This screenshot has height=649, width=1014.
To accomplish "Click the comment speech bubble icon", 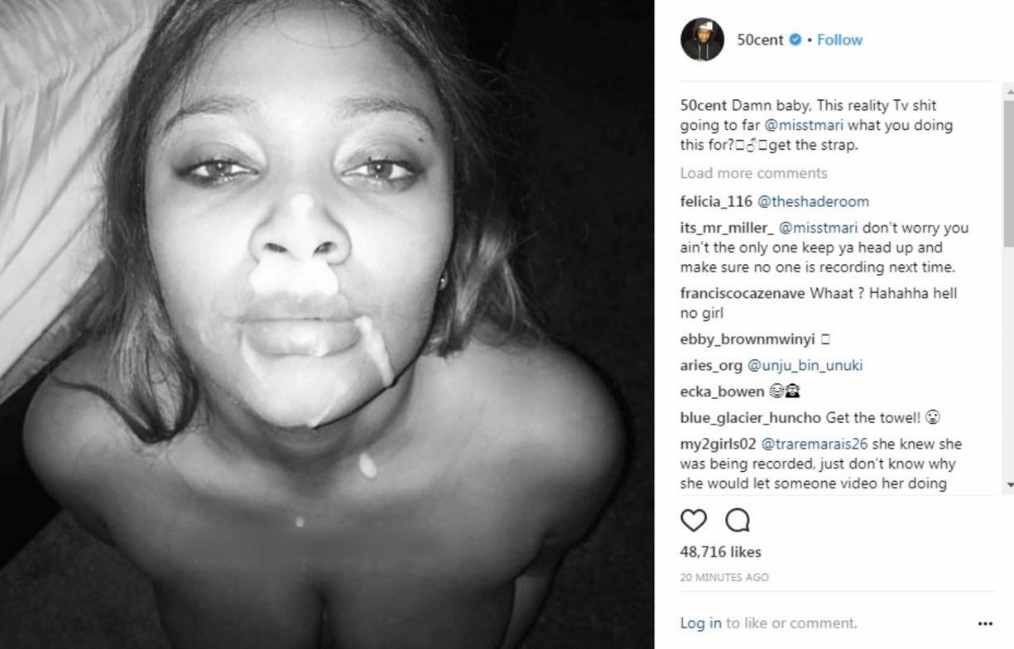I will (x=737, y=520).
